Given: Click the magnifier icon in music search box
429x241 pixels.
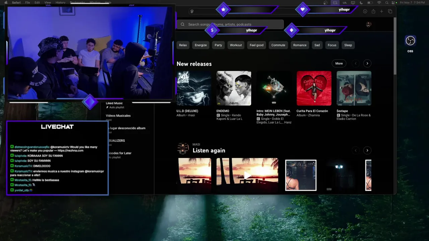Looking at the screenshot, I should click(x=182, y=24).
